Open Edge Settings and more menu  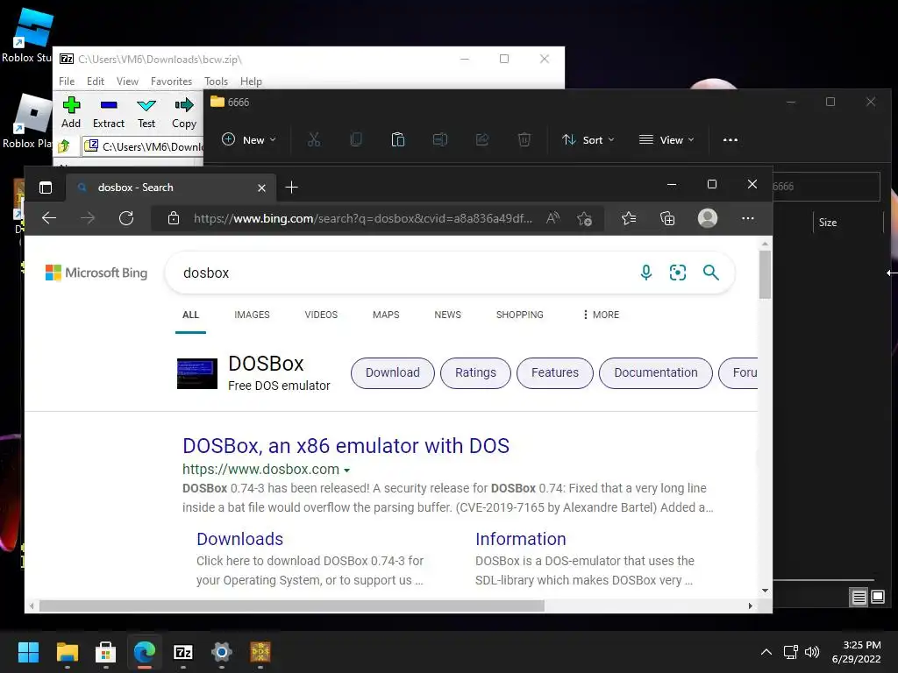click(748, 218)
